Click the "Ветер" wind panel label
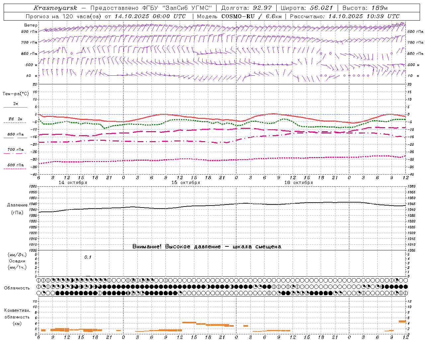Screen dimensions: 425x340 tap(31, 25)
